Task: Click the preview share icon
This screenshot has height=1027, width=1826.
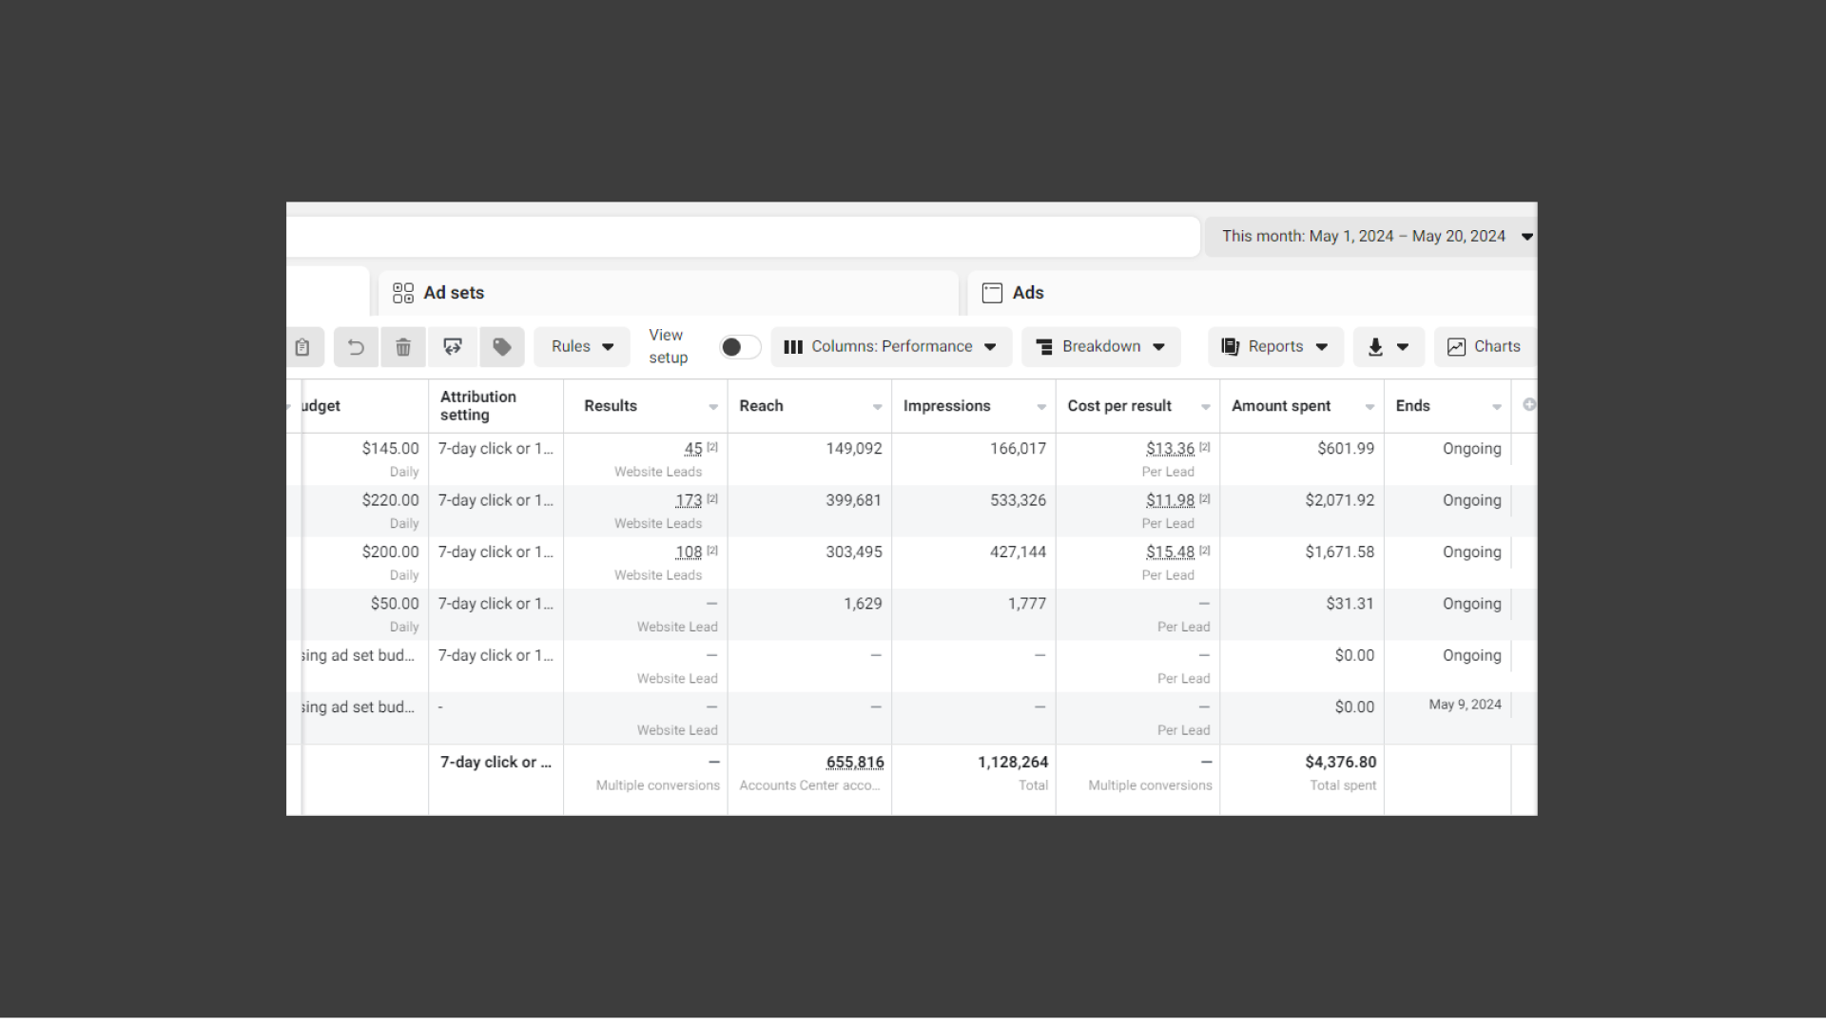Action: click(453, 347)
